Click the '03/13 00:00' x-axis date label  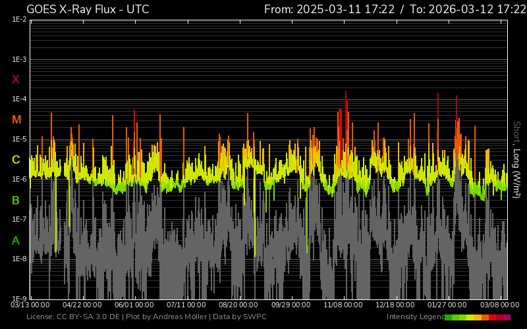click(x=30, y=305)
